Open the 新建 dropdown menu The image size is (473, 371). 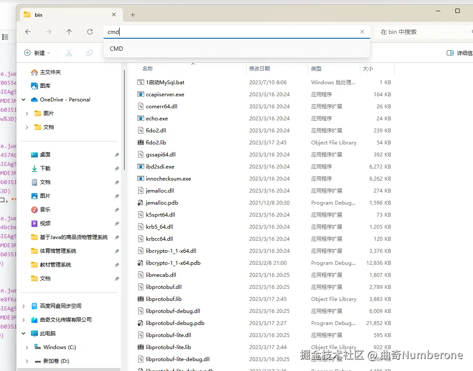pos(37,53)
